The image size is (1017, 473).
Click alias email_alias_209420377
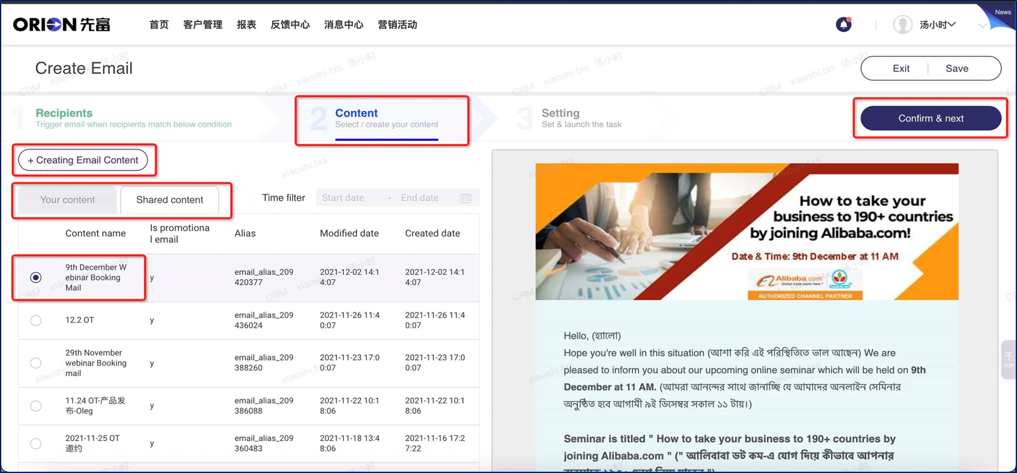point(264,277)
